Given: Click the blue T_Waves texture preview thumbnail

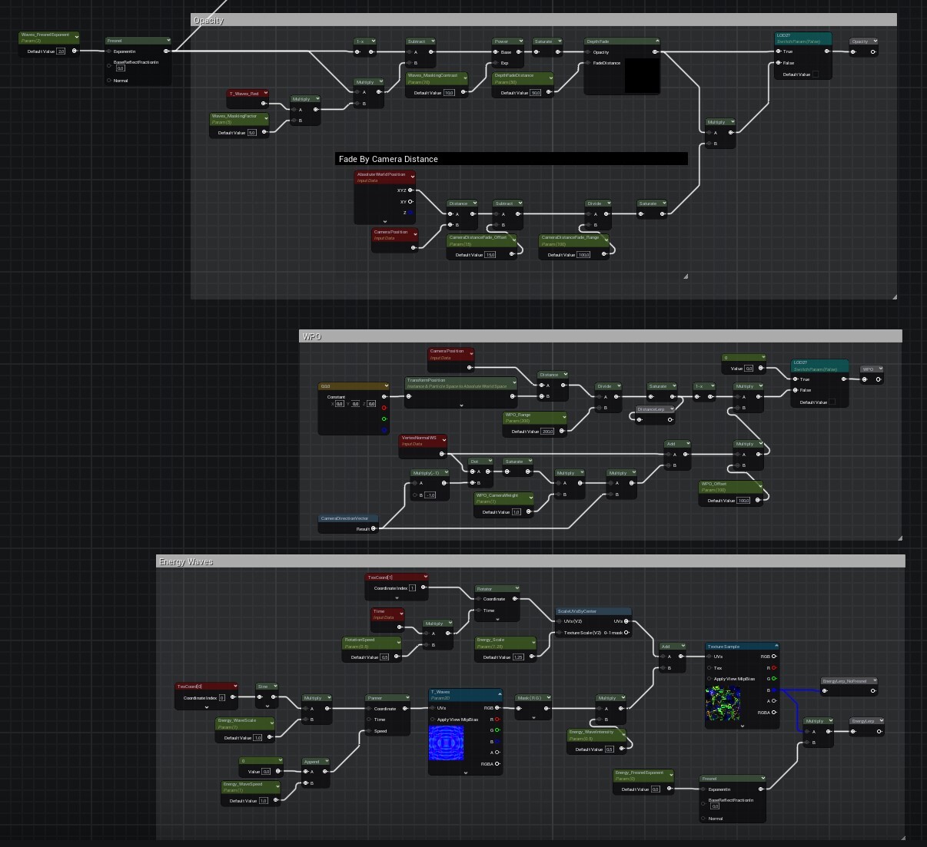Looking at the screenshot, I should 446,743.
